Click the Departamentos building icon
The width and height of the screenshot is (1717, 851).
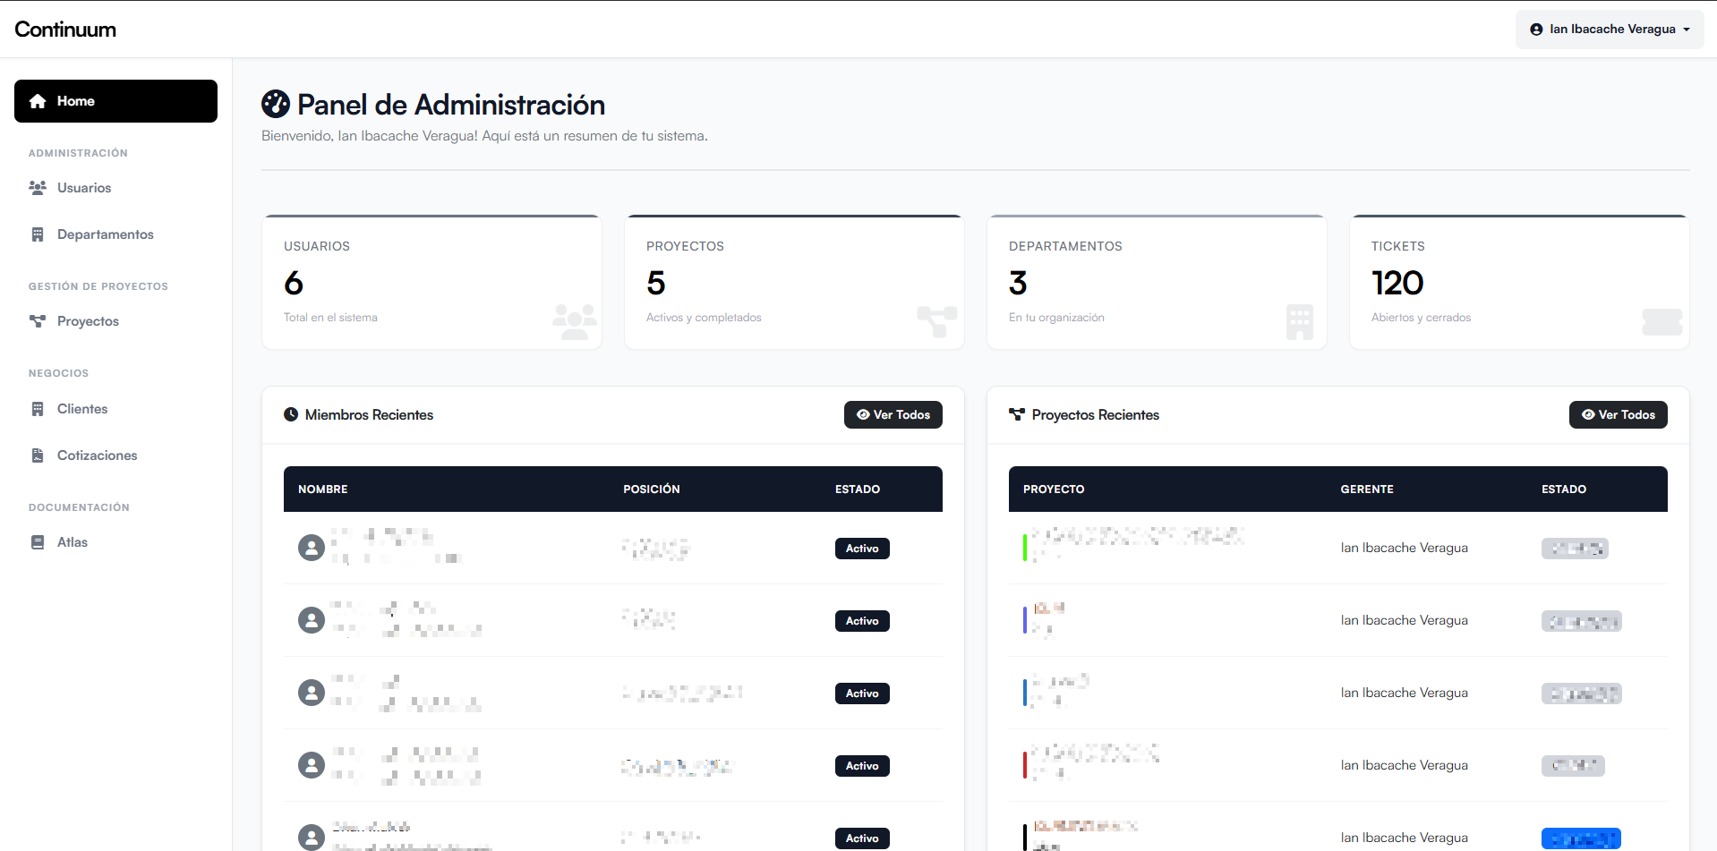point(38,234)
